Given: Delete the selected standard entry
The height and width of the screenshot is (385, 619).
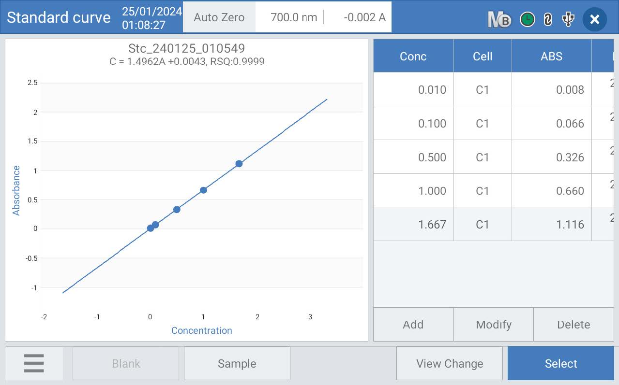Looking at the screenshot, I should (x=574, y=325).
